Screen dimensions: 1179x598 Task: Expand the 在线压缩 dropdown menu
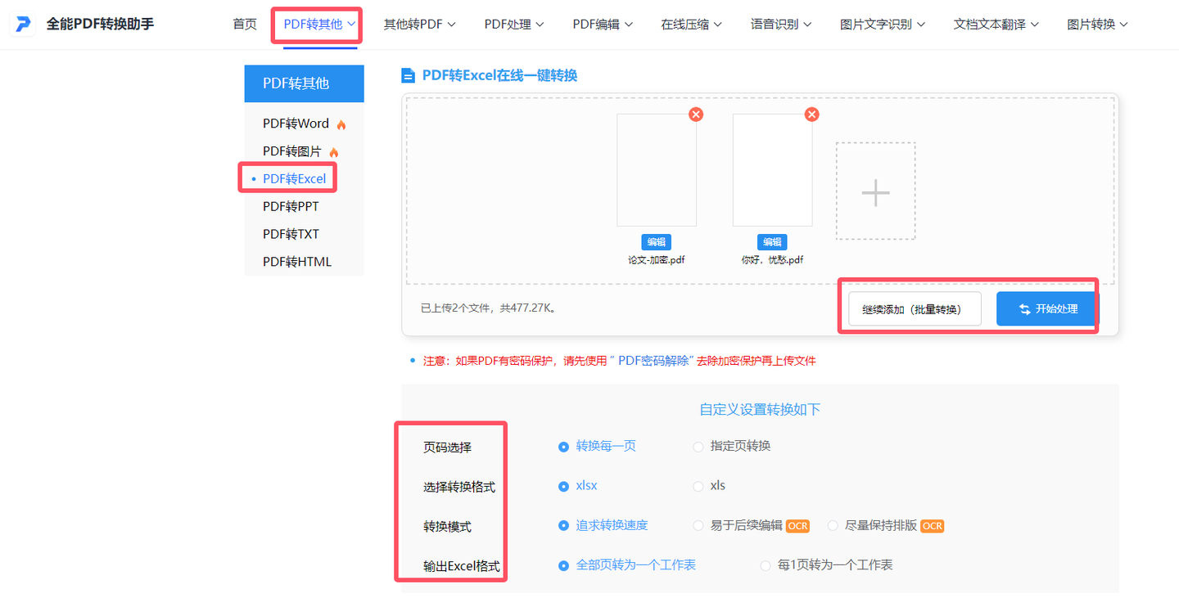tap(691, 25)
